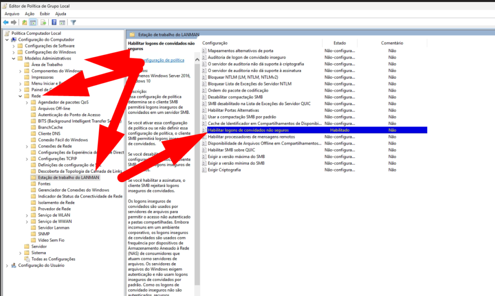
Task: Click the Export List toolbar icon
Action: click(44, 22)
